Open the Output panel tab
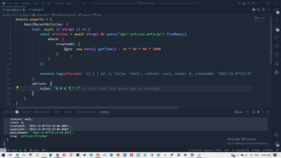The image size is (281, 158). (26, 112)
